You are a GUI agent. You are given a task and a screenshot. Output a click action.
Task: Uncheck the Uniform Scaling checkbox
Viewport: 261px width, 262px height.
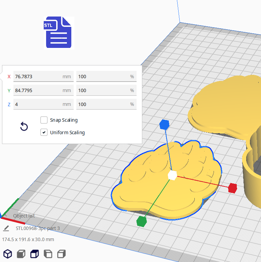(x=44, y=133)
